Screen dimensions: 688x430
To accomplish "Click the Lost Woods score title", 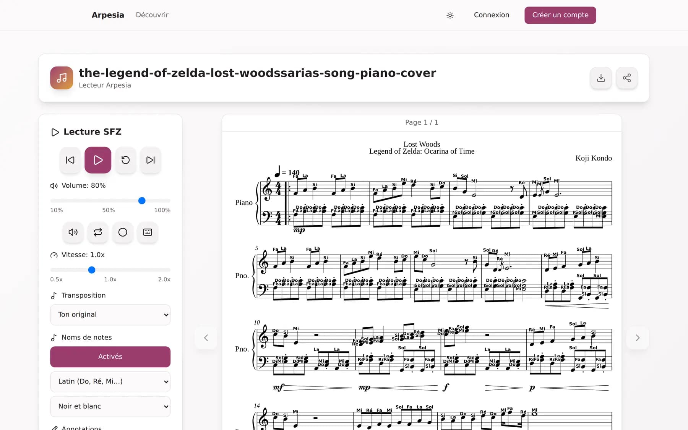I will click(422, 144).
